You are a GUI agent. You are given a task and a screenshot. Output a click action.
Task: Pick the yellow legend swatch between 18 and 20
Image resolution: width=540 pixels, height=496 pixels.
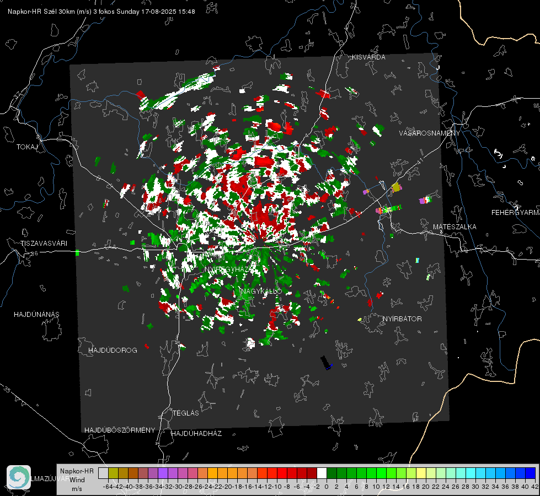click(421, 473)
